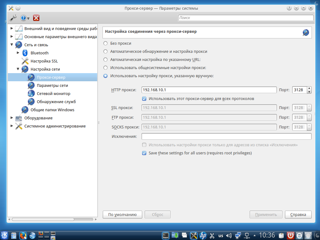The width and height of the screenshot is (320, 240).
Task: Open the help question mark toolbar button
Action: click(23, 18)
